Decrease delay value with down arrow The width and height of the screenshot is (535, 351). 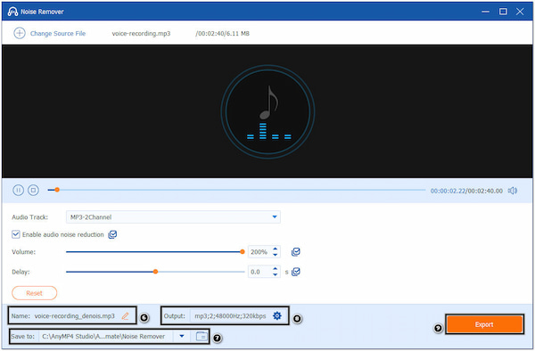click(x=275, y=274)
